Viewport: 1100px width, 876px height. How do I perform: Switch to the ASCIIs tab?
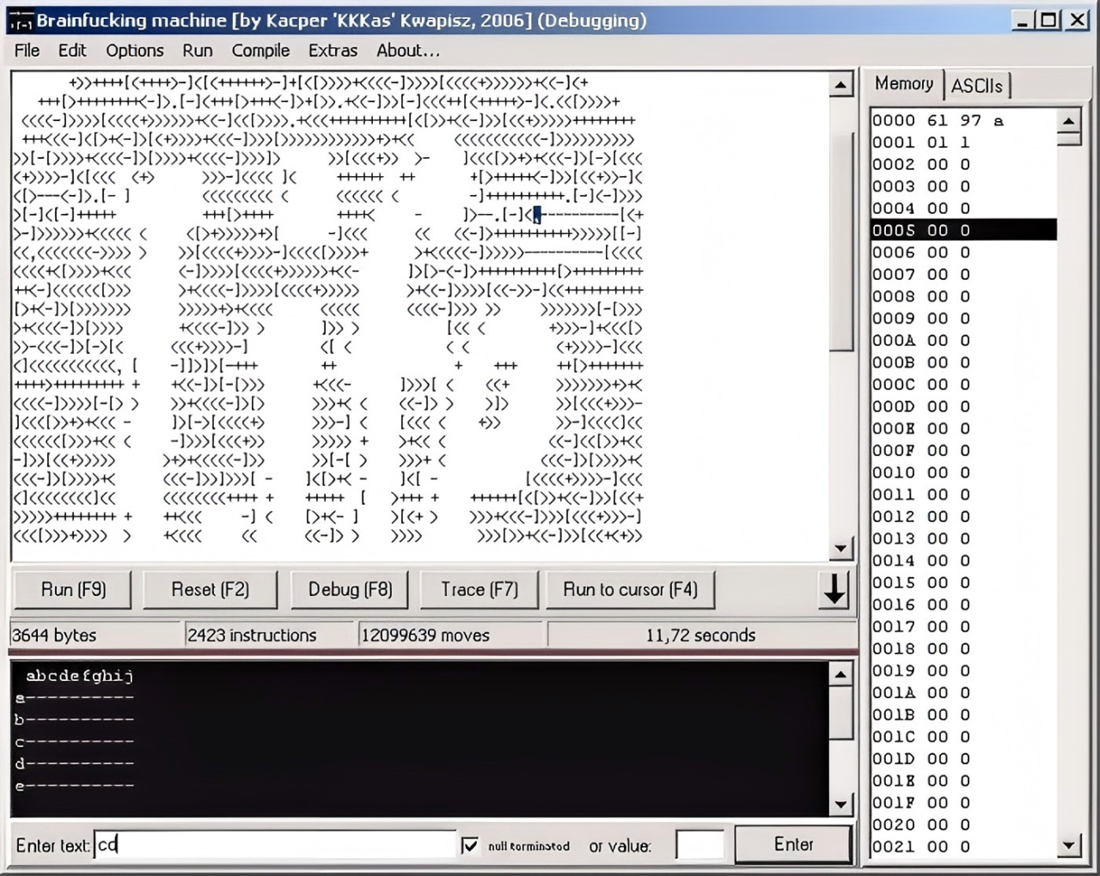[976, 86]
